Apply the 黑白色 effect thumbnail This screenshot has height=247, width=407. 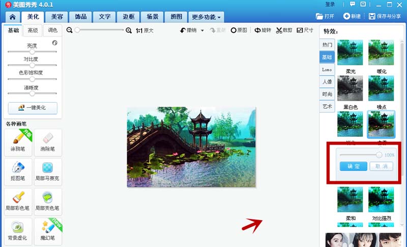coord(350,88)
